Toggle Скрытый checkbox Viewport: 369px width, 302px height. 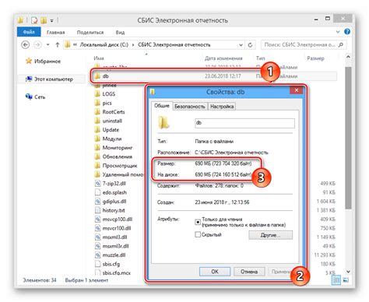pos(198,234)
